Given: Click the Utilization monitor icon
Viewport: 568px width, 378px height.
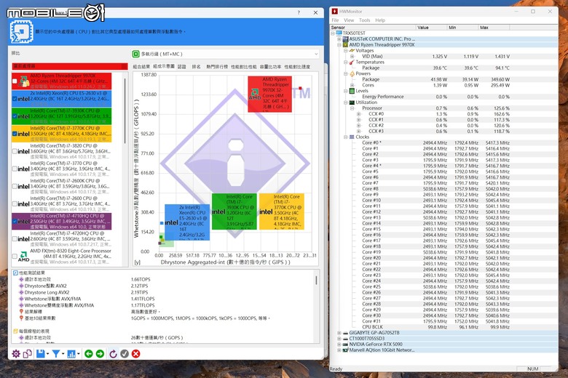Looking at the screenshot, I should coord(352,102).
